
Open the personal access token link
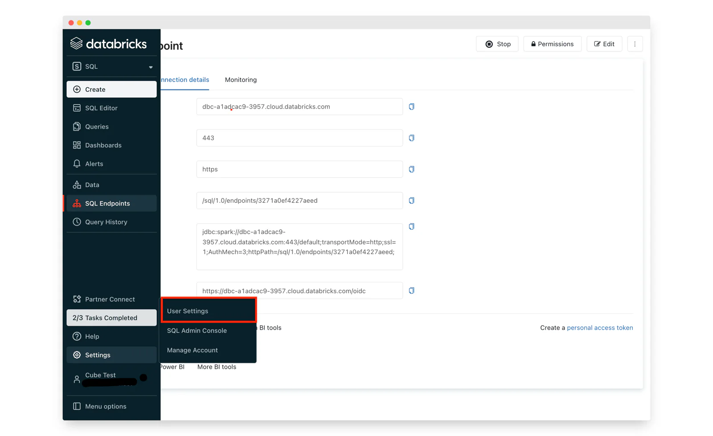coord(600,328)
